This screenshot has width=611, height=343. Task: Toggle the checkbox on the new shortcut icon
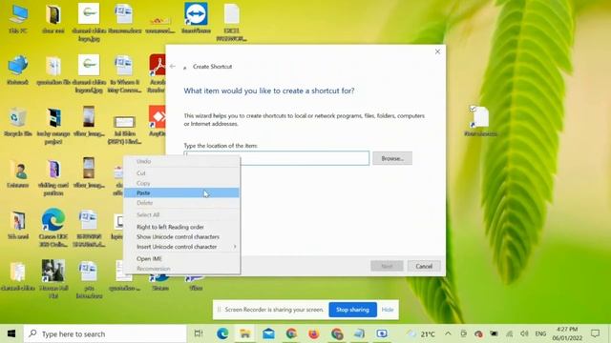[x=473, y=109]
